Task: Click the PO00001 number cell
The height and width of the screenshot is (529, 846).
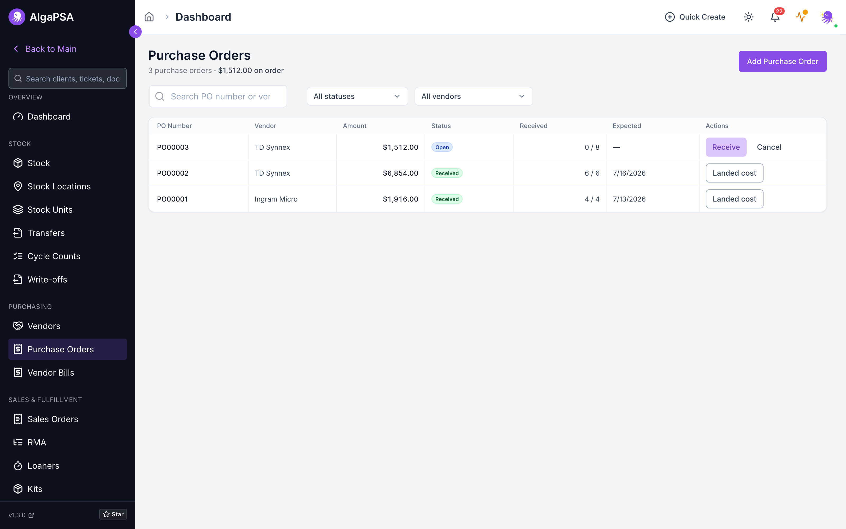Action: pyautogui.click(x=198, y=199)
